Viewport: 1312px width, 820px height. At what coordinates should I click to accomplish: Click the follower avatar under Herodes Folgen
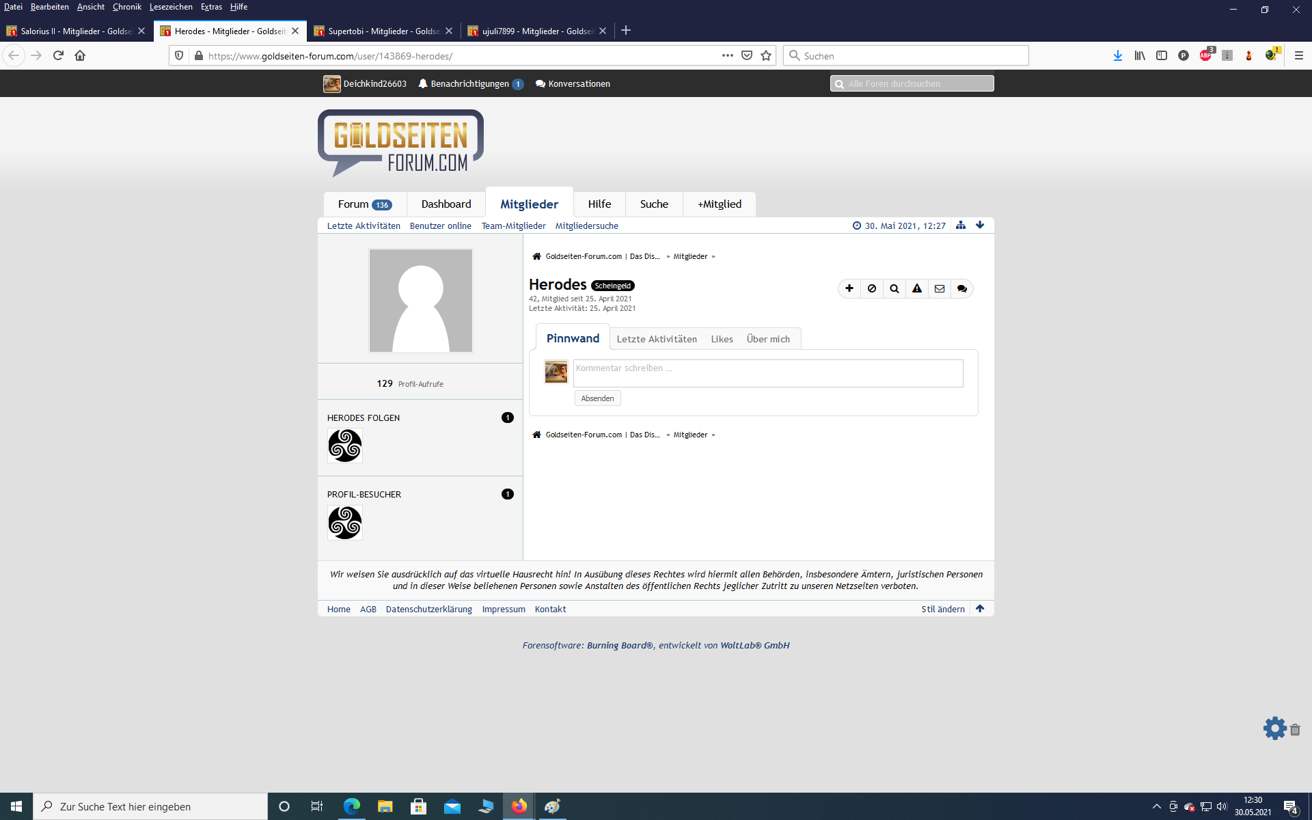[x=345, y=446]
